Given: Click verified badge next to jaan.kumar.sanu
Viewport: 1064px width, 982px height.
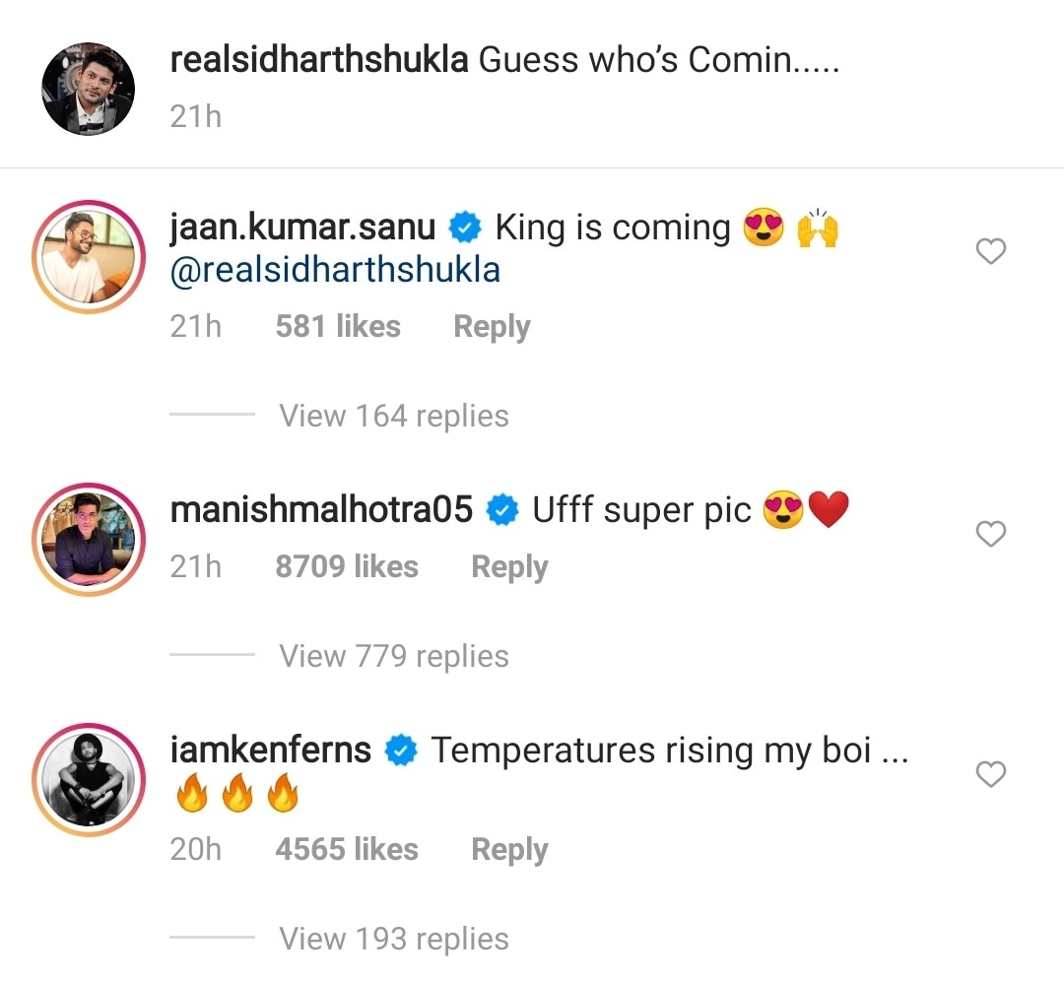Looking at the screenshot, I should tap(465, 229).
